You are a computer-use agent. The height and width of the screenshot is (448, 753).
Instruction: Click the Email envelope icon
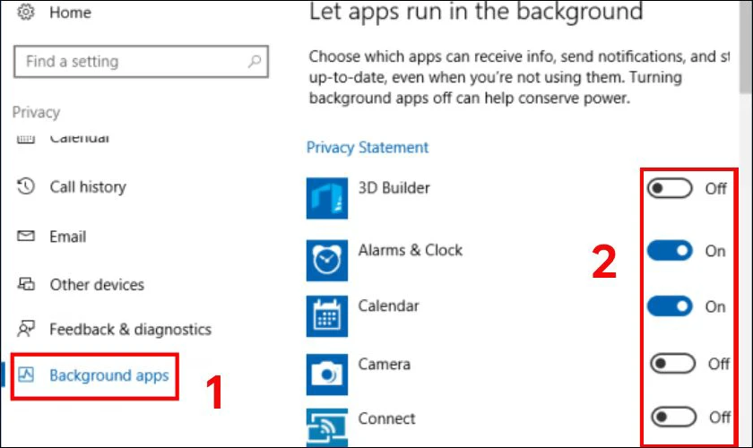tap(26, 236)
